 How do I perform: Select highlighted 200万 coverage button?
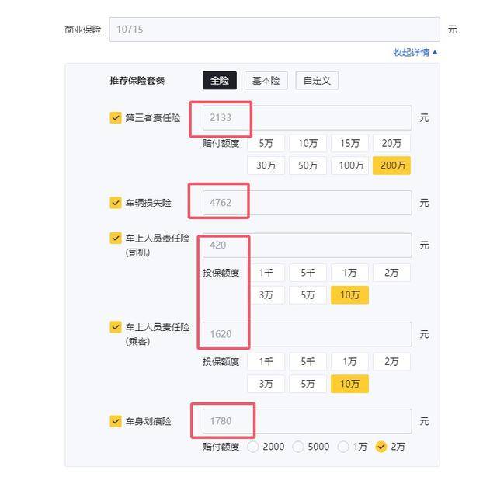point(391,165)
